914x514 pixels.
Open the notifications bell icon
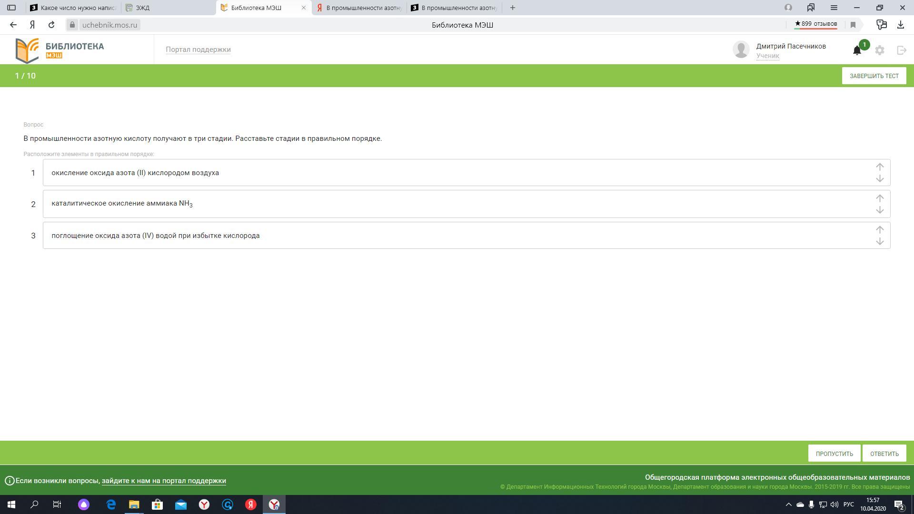pos(857,50)
